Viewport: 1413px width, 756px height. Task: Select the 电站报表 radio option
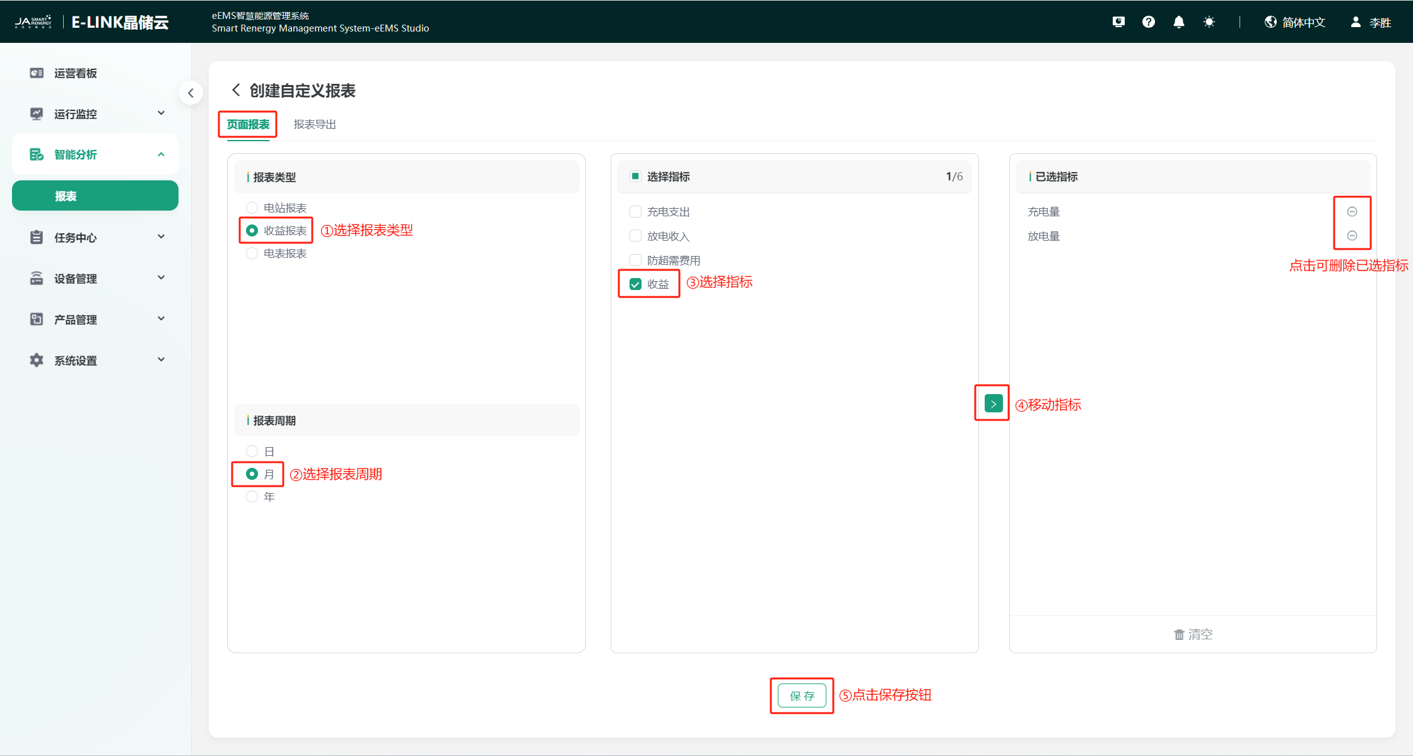(252, 207)
